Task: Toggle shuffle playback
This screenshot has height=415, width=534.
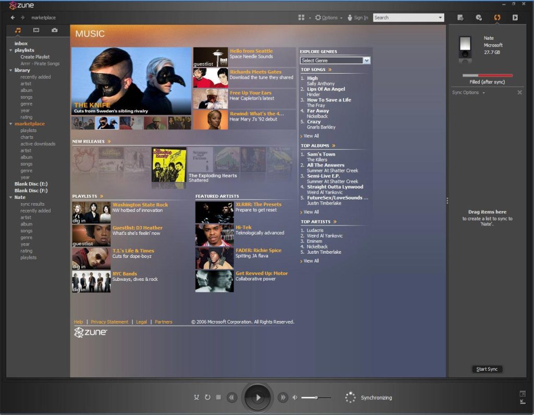Action: point(197,397)
